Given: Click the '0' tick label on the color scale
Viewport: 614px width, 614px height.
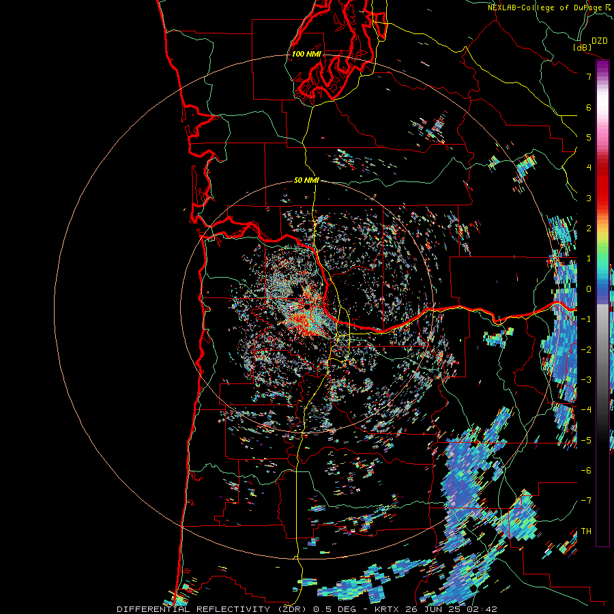Looking at the screenshot, I should 589,289.
